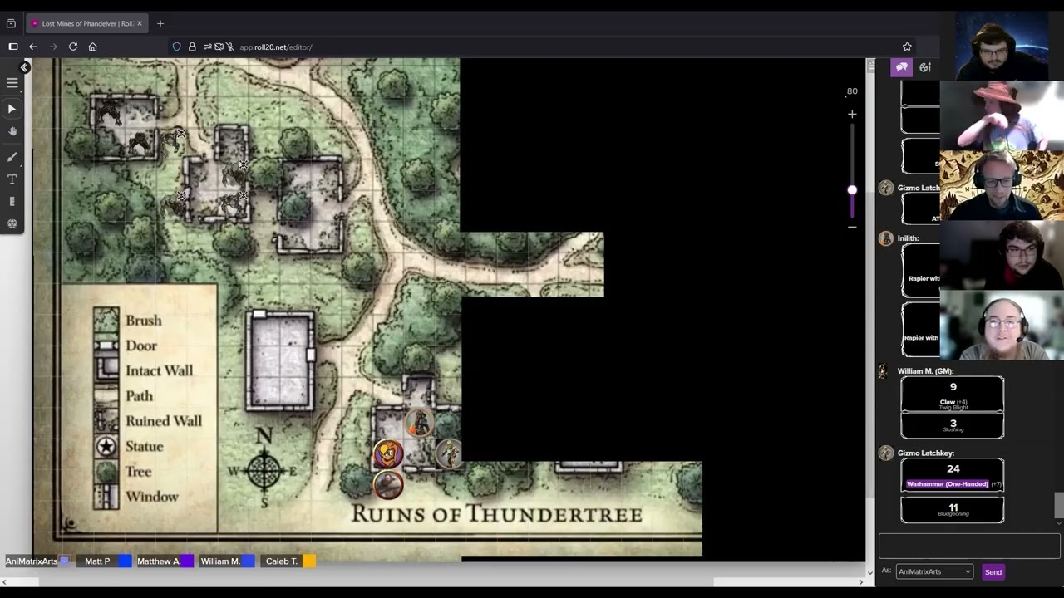
Task: Close the Lost Mines of Phandelver tab
Action: [140, 23]
